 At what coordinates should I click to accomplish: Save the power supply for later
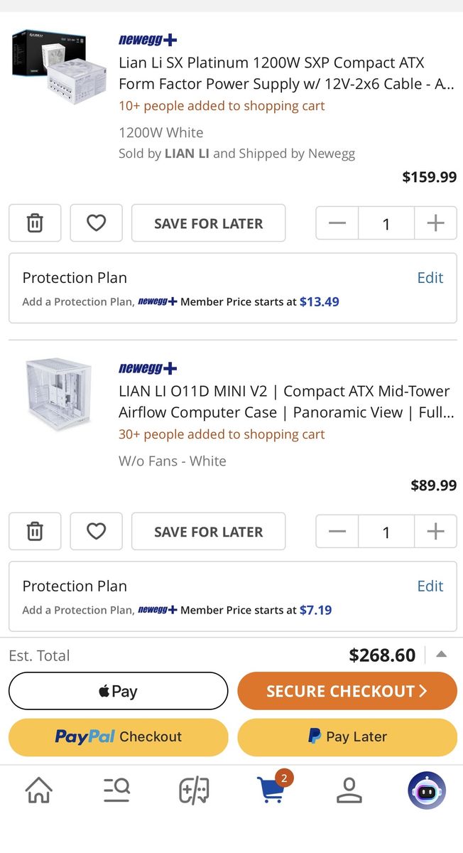point(208,223)
